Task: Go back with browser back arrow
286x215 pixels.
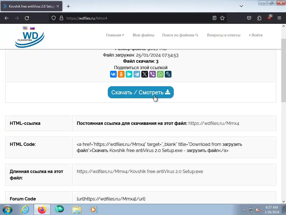Action: pos(7,18)
